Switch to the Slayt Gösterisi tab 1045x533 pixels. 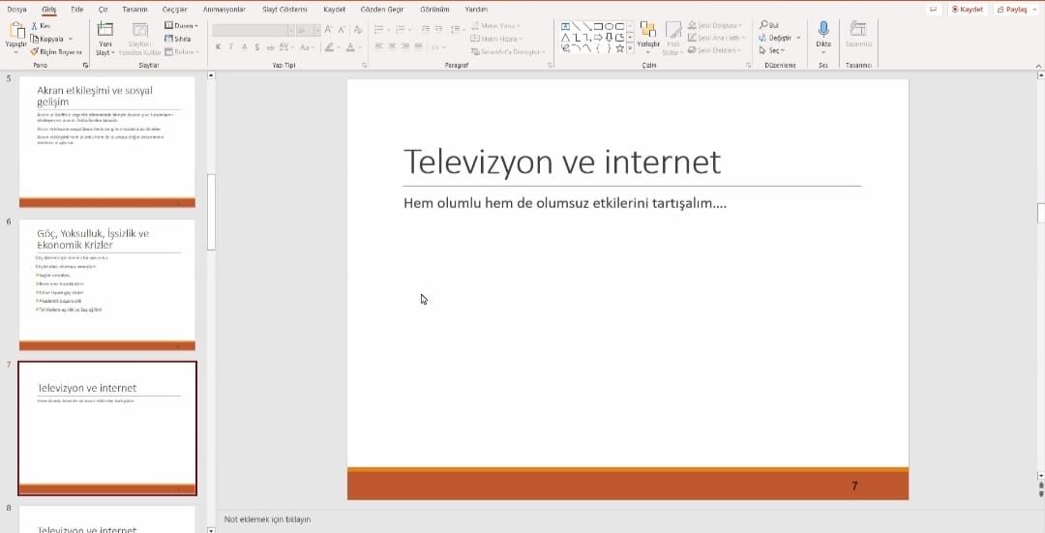[x=284, y=10]
